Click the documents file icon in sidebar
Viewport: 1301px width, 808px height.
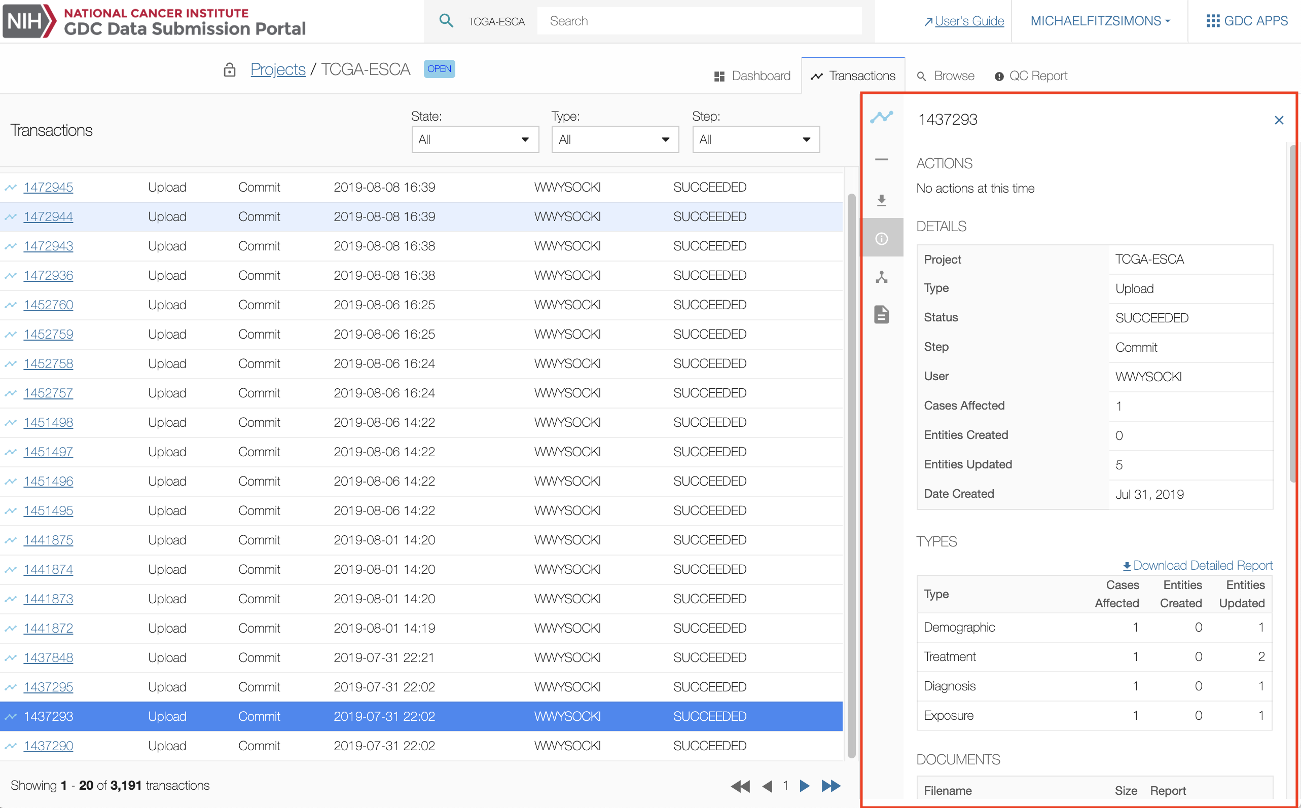881,315
